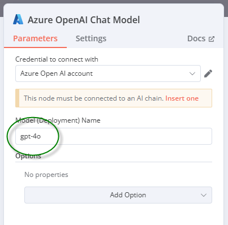This screenshot has width=228, height=225.
Task: Click the yellow bar of warning notice
Action: coord(17,98)
